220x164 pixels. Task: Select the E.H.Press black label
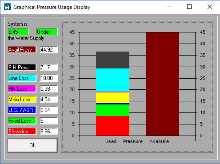[22, 68]
